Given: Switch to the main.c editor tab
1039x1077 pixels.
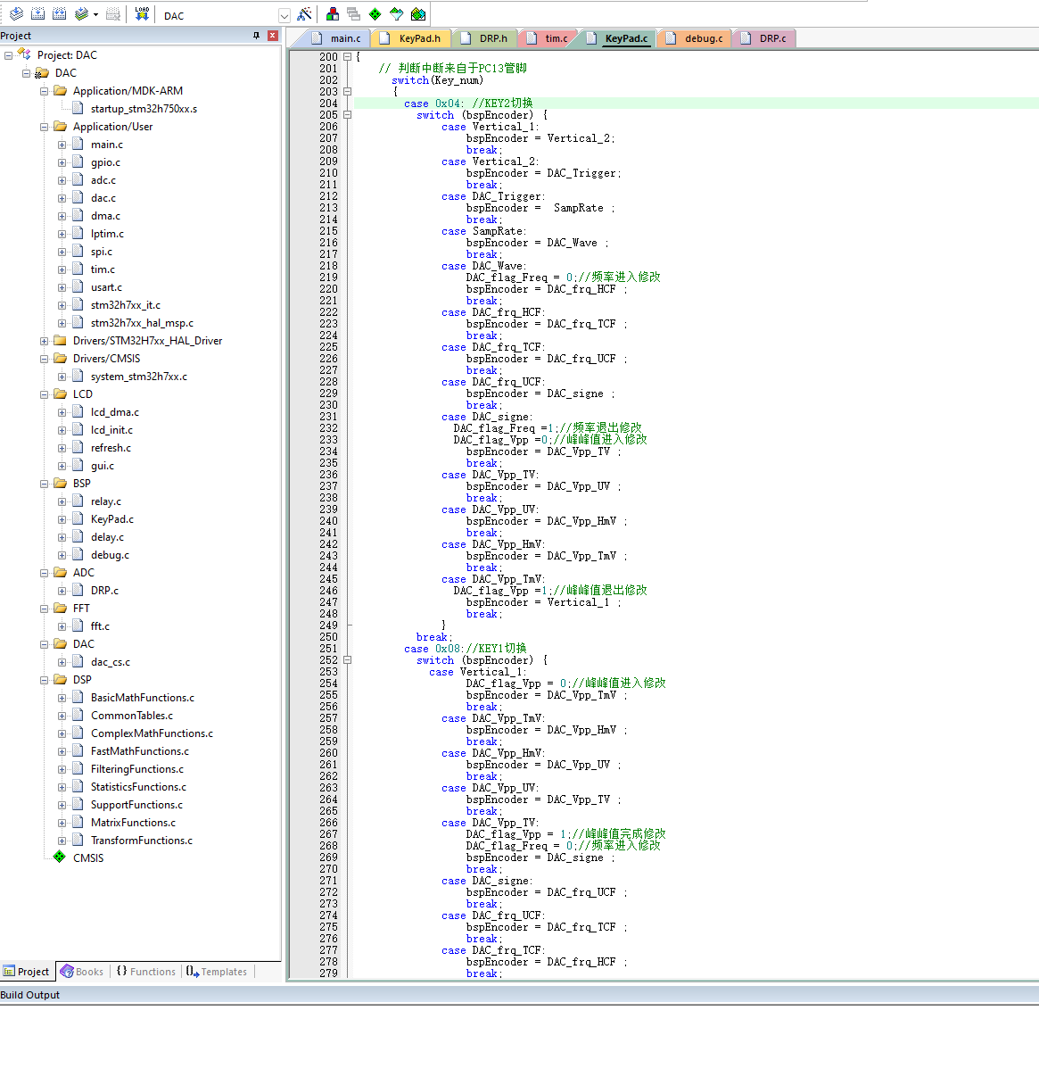Looking at the screenshot, I should click(337, 38).
